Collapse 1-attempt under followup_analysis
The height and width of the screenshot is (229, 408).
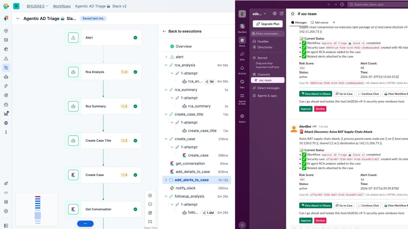(172, 204)
